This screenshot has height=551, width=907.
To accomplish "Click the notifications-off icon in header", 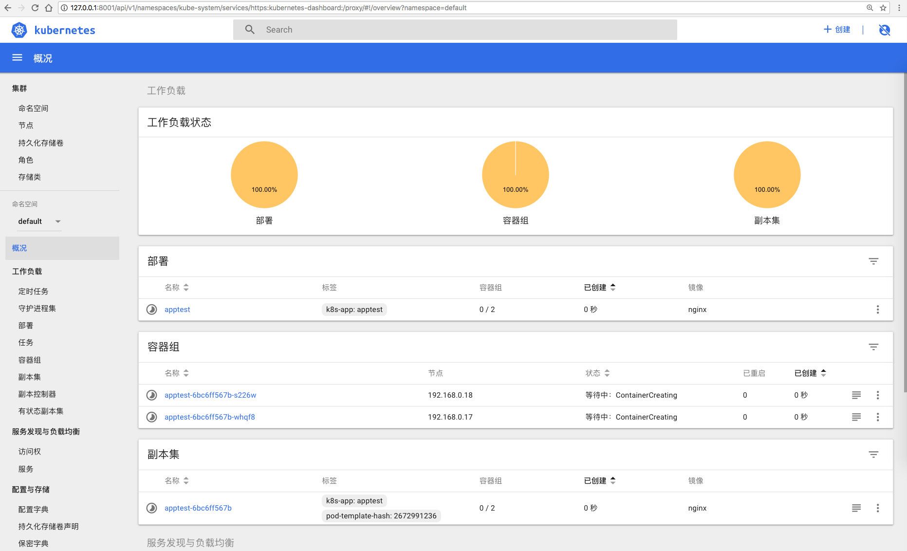I will click(885, 30).
